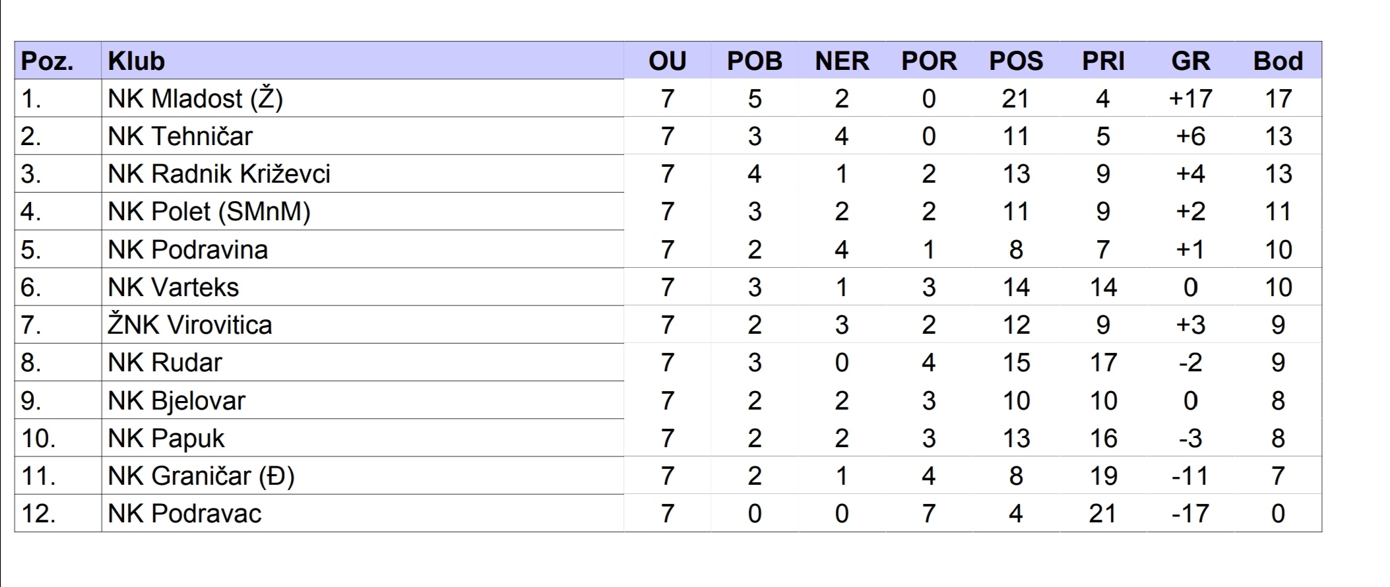This screenshot has height=587, width=1390.
Task: Click the OU column header
Action: tap(667, 61)
